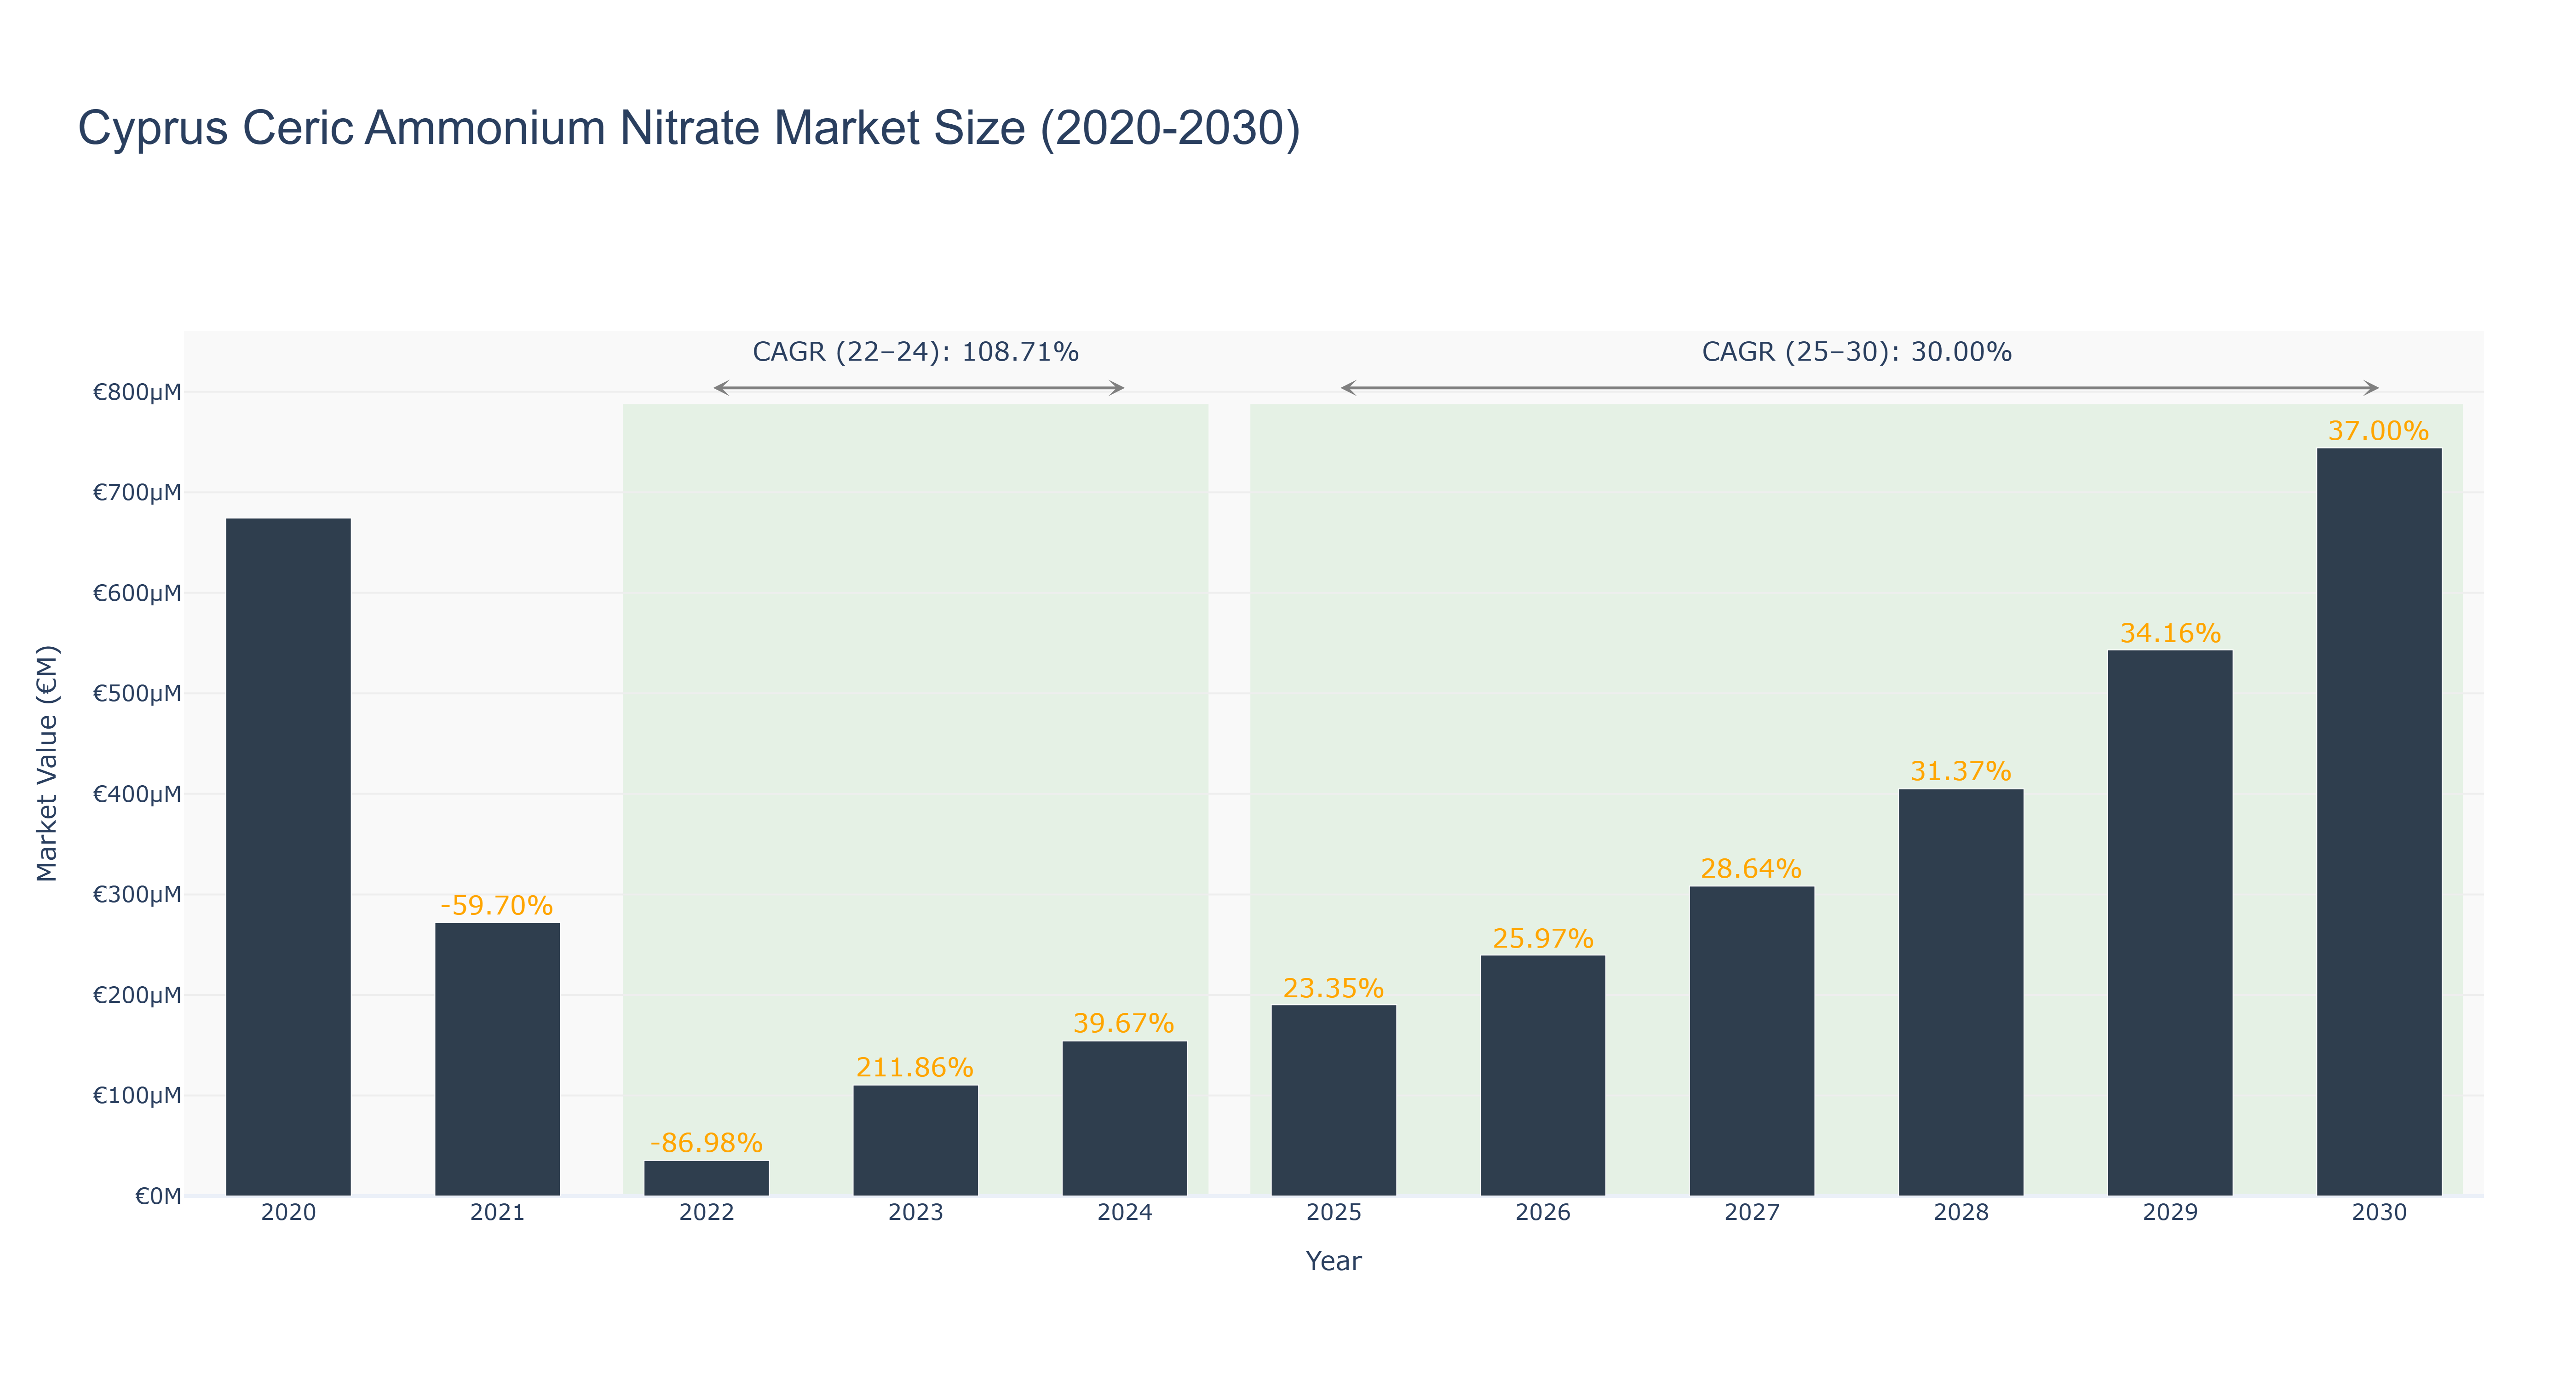Click the -86.98% growth label

tap(706, 1143)
